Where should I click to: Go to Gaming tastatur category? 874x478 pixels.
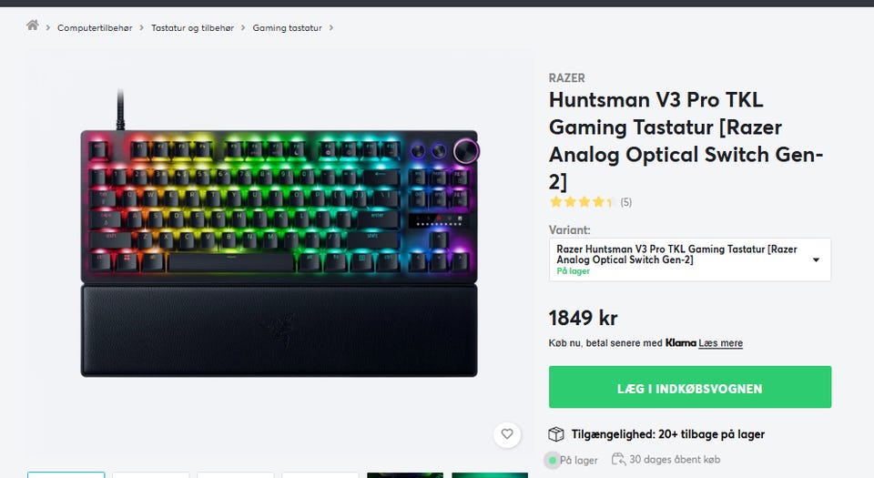(x=287, y=28)
